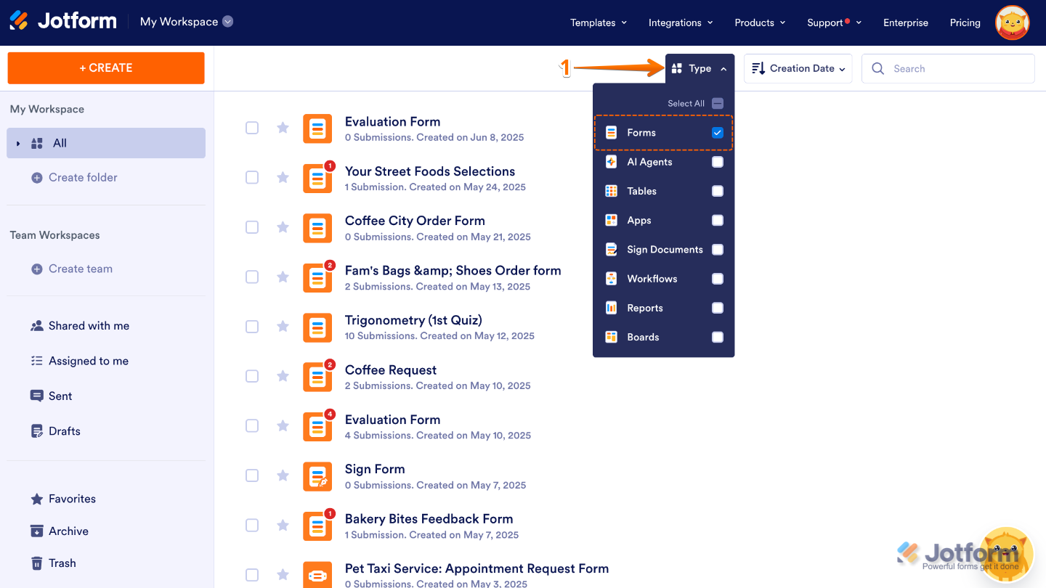
Task: Open the Creation Date sort dropdown
Action: tap(798, 68)
